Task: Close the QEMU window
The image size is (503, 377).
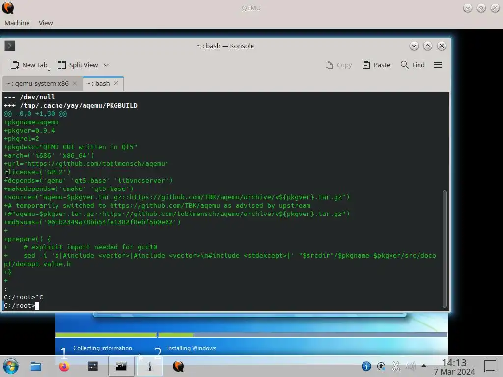Action: 495,8
